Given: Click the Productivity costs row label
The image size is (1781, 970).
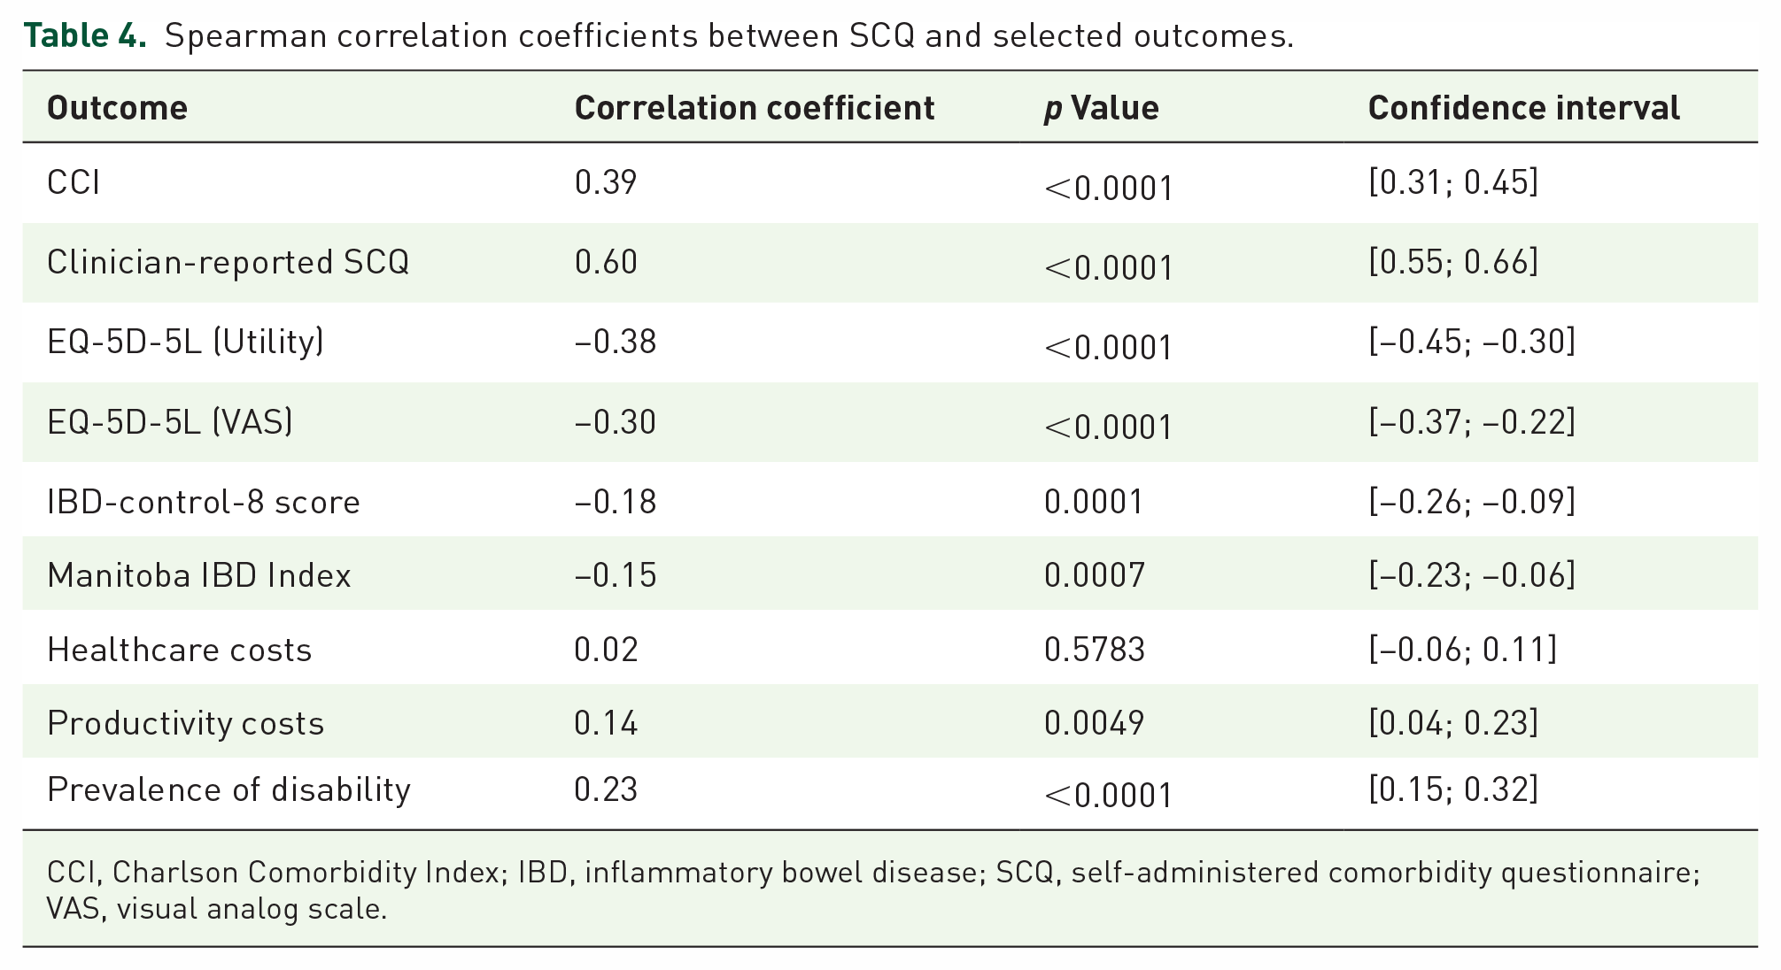Looking at the screenshot, I should [186, 723].
